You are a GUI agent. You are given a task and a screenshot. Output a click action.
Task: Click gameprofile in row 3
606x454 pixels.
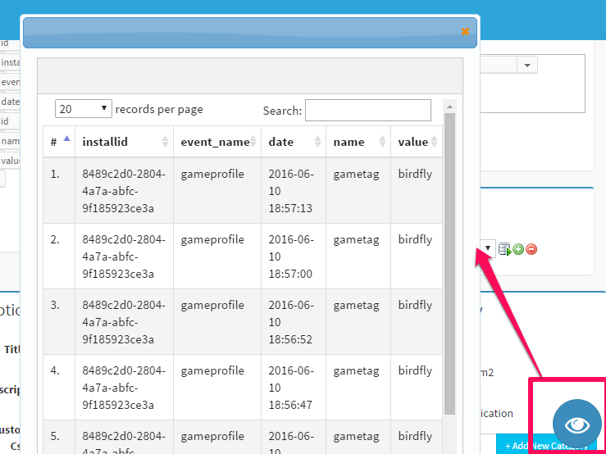coord(212,306)
